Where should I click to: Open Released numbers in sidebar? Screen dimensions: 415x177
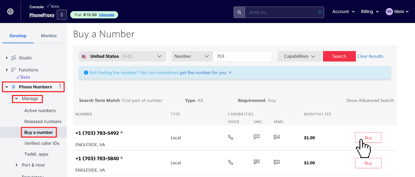tap(43, 121)
